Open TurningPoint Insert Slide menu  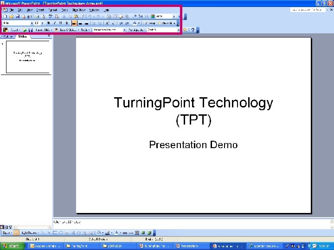coord(44,30)
